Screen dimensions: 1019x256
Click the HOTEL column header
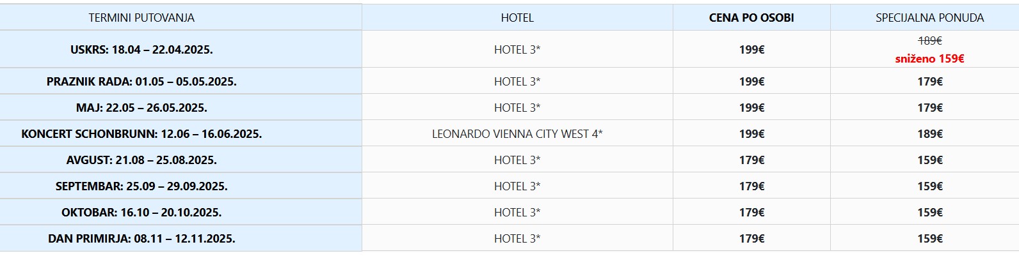point(517,18)
